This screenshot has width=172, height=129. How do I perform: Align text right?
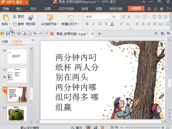(149, 24)
